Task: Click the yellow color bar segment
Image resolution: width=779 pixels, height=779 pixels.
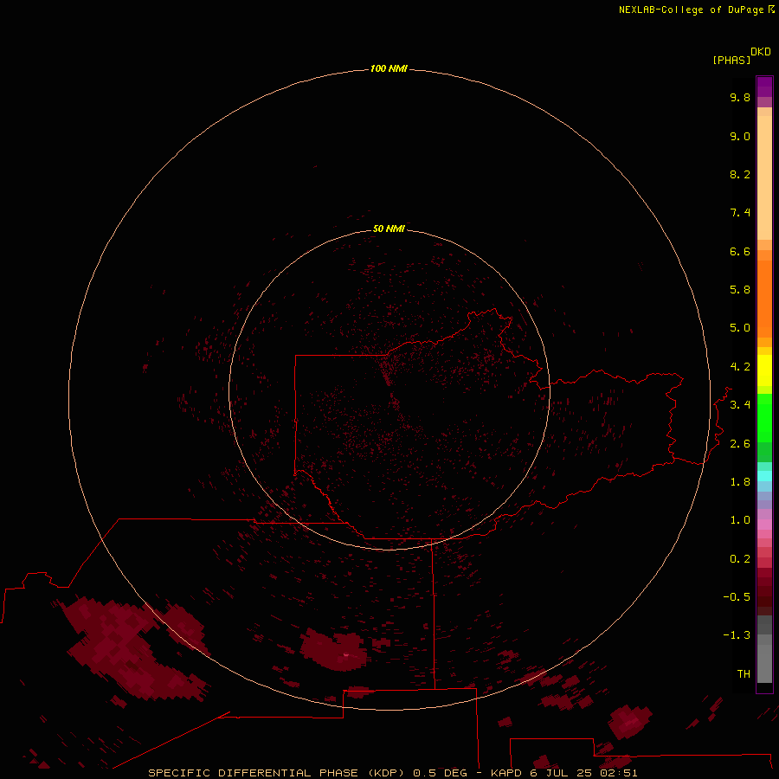Action: (x=764, y=370)
